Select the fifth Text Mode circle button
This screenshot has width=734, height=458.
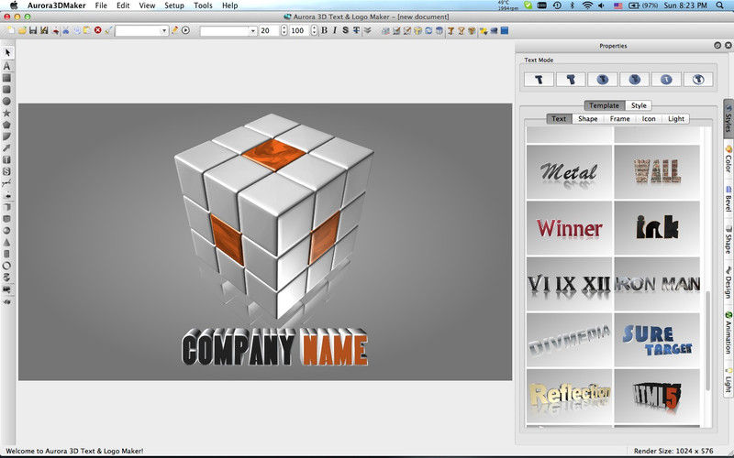coord(666,80)
